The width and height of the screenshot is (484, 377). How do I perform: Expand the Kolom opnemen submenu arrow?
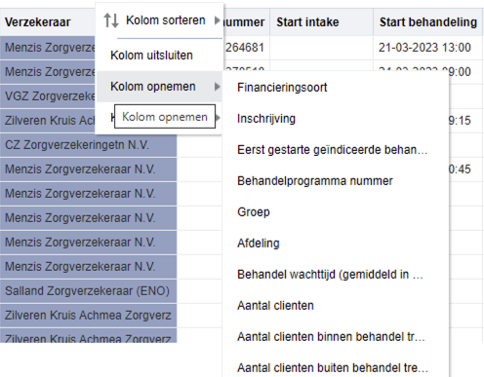(217, 87)
